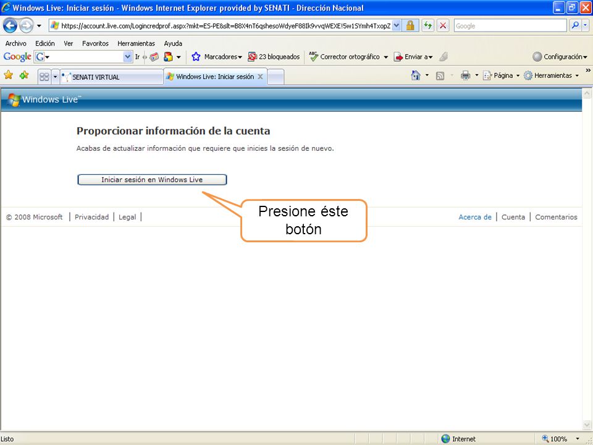Go back with the browser Back arrow
This screenshot has height=445, width=593.
point(10,26)
